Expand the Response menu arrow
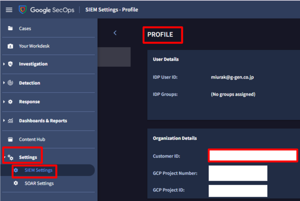 (x=4, y=102)
